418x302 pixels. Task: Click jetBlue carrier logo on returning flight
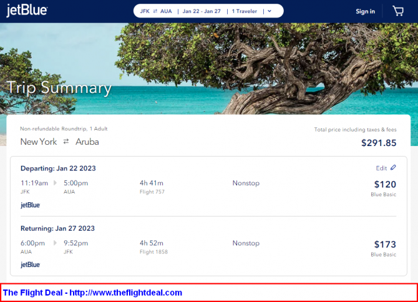coord(30,265)
